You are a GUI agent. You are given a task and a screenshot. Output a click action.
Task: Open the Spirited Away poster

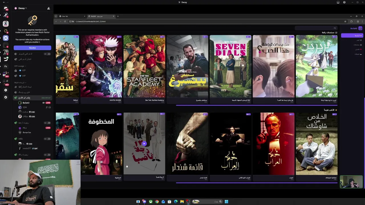click(101, 143)
